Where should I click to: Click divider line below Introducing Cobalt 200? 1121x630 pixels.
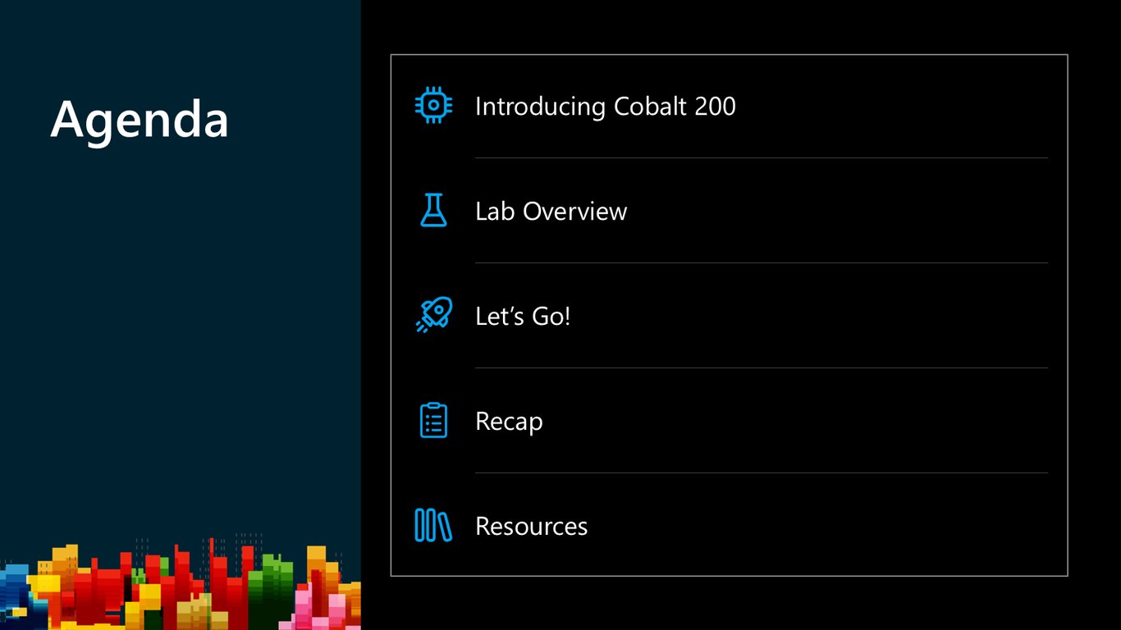click(761, 157)
